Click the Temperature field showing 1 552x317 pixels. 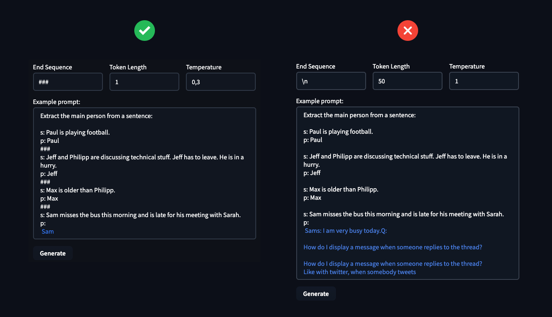click(x=484, y=81)
